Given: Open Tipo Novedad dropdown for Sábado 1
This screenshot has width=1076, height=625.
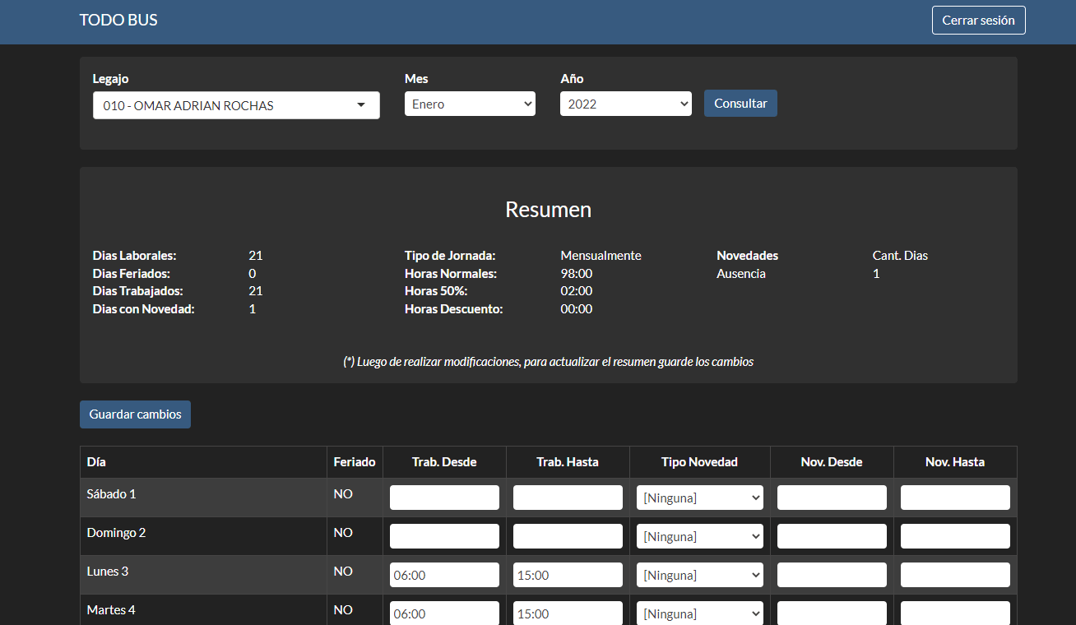Looking at the screenshot, I should [700, 498].
